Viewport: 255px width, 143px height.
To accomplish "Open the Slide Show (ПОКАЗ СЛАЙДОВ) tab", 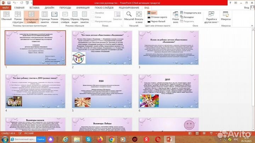I will pyautogui.click(x=104, y=8).
